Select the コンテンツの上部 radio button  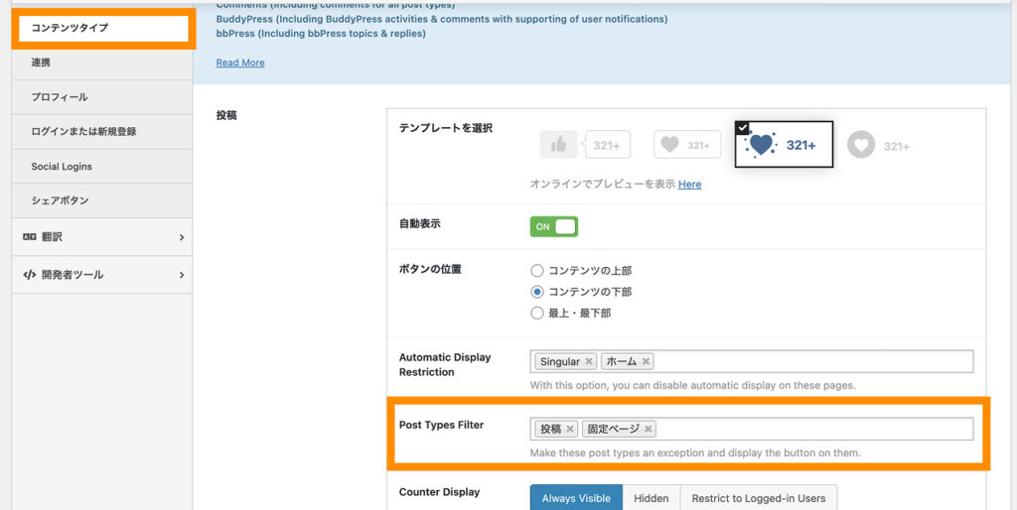pos(537,270)
